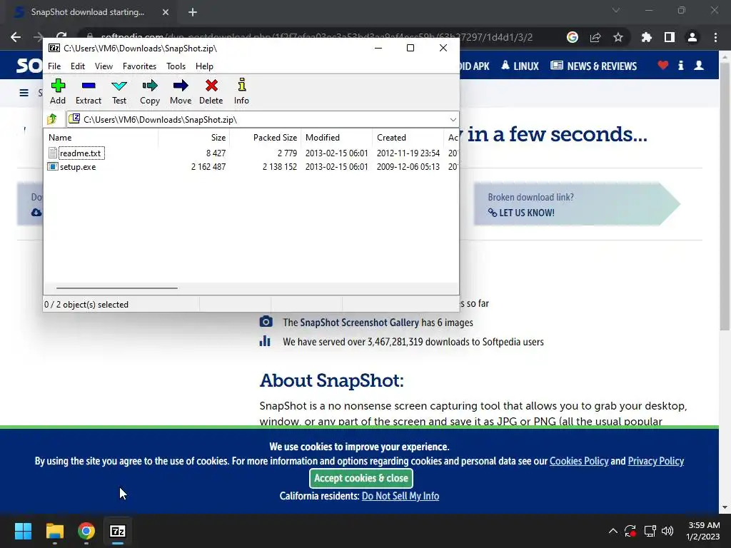Image resolution: width=731 pixels, height=548 pixels.
Task: Click the Softpedia user account icon
Action: click(699, 65)
